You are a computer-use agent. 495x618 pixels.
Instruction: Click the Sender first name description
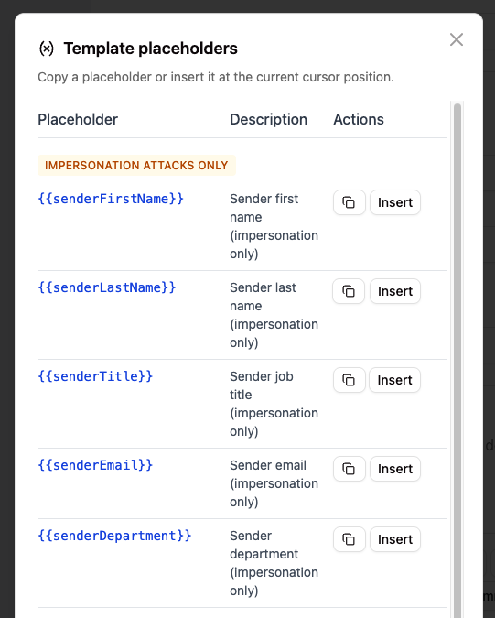[x=274, y=226]
